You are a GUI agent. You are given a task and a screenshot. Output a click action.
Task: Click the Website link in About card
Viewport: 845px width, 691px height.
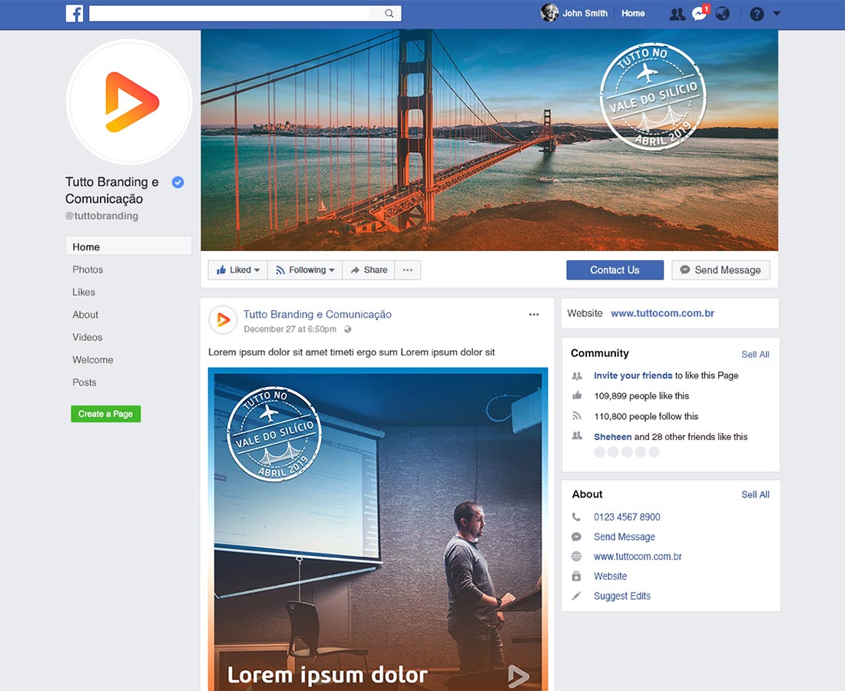[x=610, y=577]
